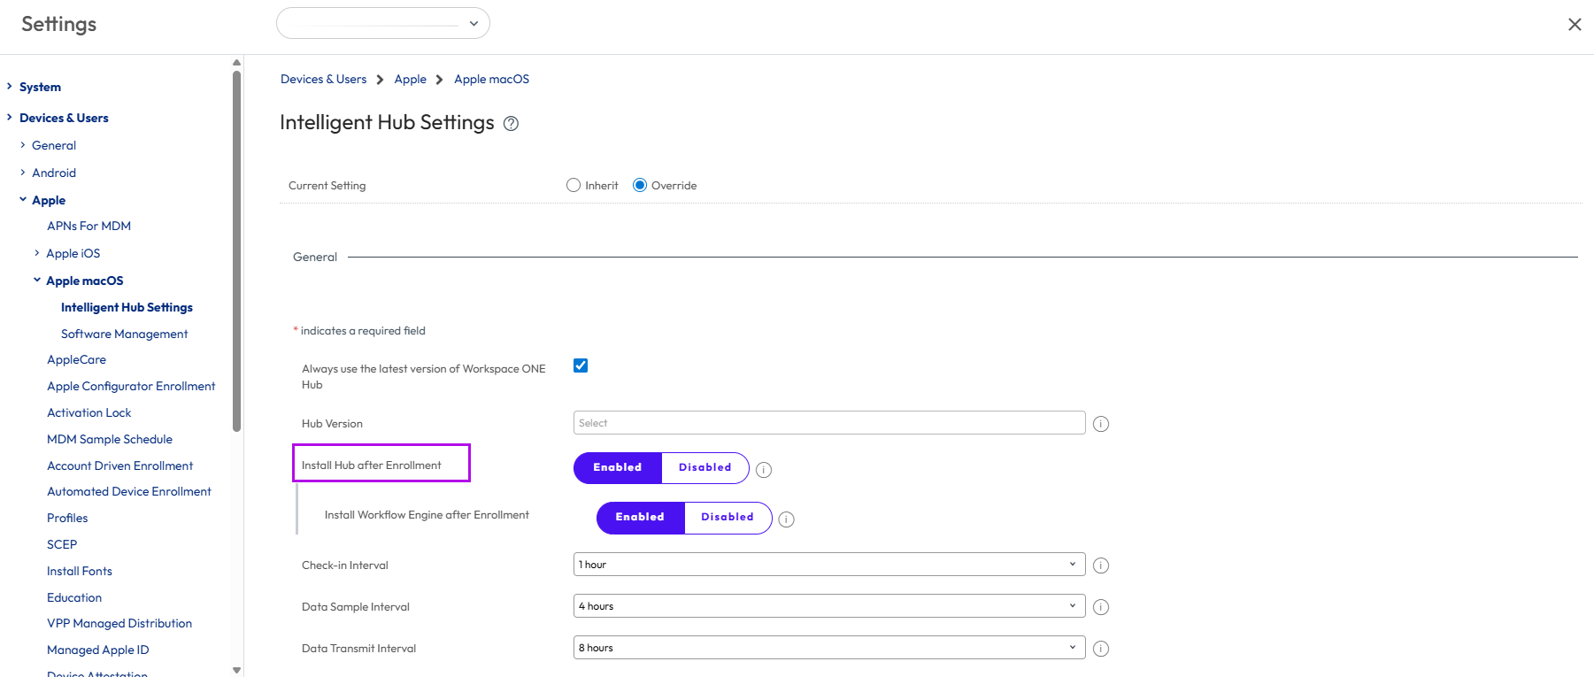
Task: Show info for Check-in Interval
Action: tap(1101, 565)
